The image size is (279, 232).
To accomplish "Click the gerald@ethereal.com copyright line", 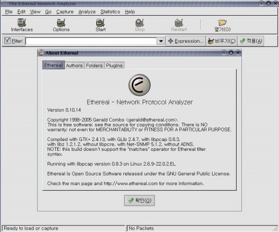I will (x=113, y=120).
